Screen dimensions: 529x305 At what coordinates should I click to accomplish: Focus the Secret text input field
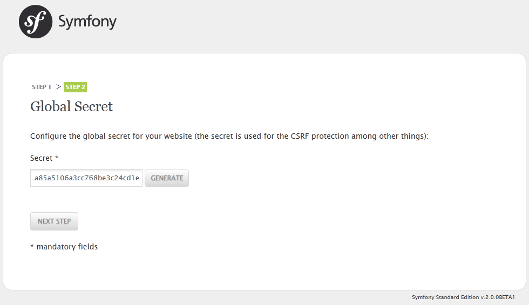tap(86, 178)
